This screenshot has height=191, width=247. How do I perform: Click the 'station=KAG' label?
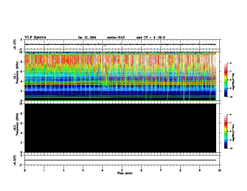(116, 37)
